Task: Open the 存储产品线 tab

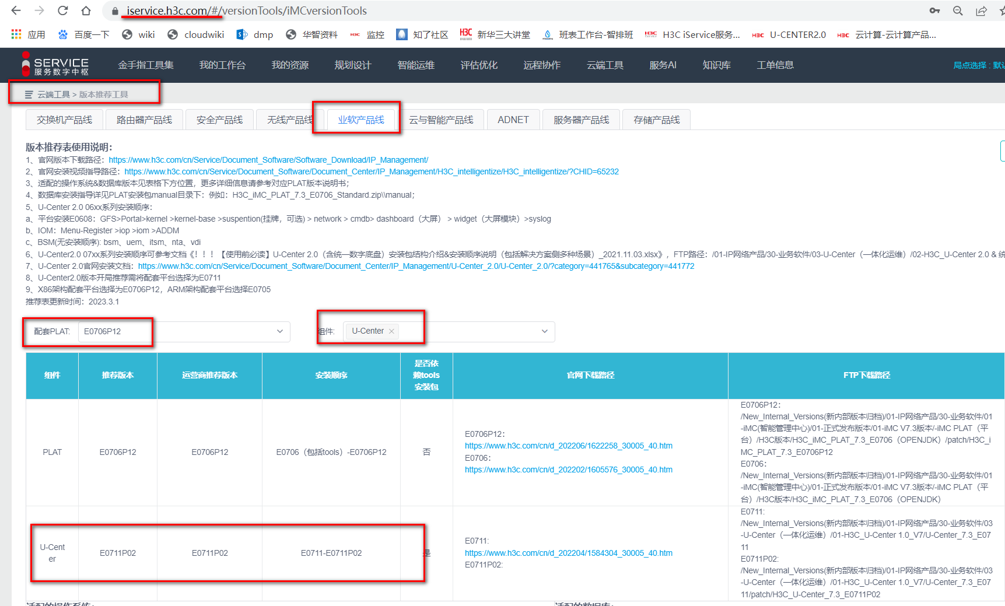Action: coord(657,120)
